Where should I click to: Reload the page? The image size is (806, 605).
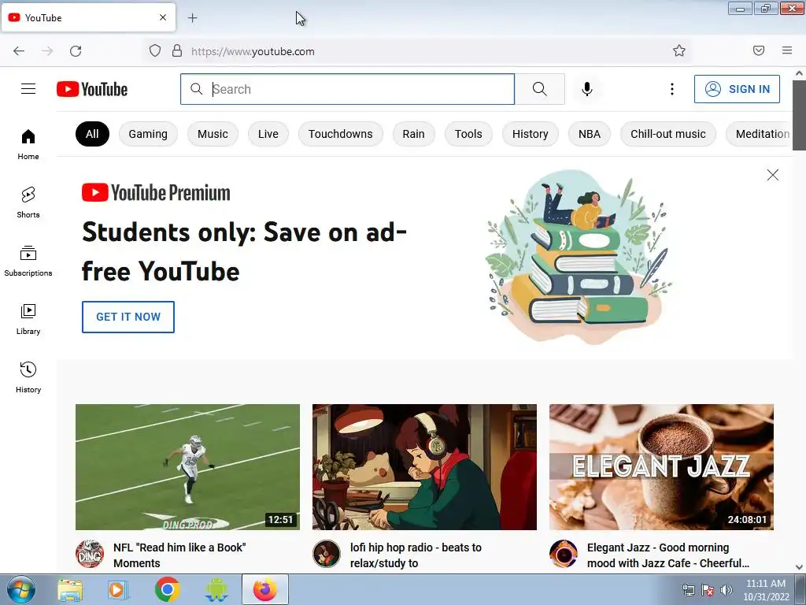click(x=76, y=51)
